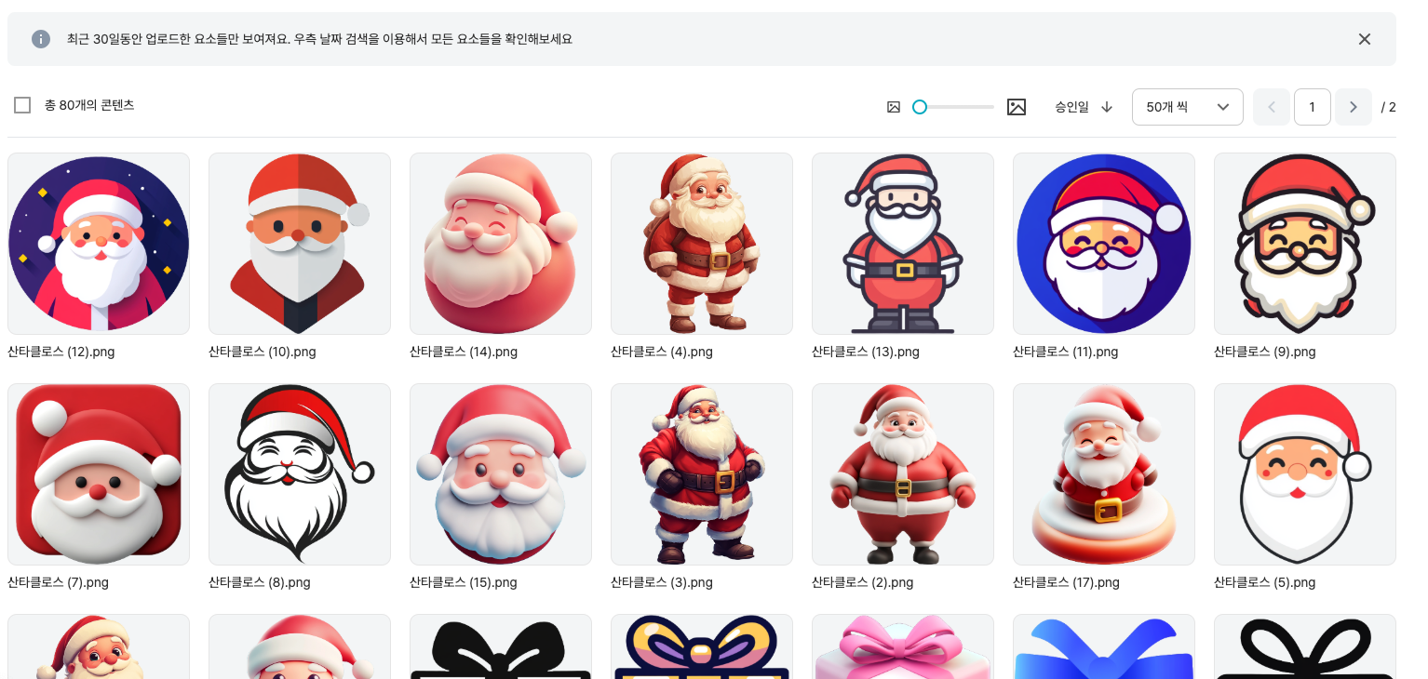Click the file name 산타클로스 (5).png
The height and width of the screenshot is (679, 1428).
1265,582
